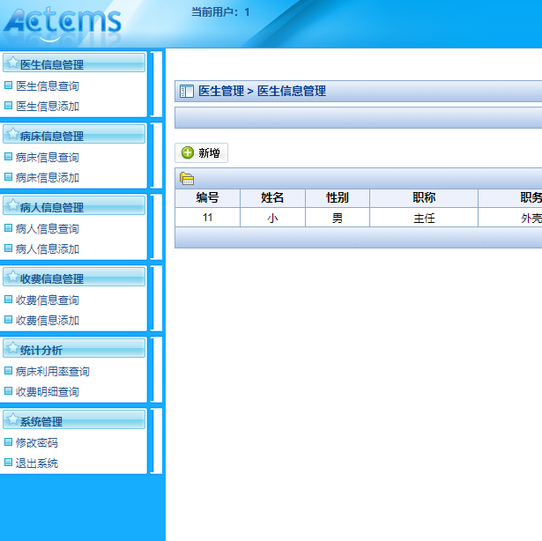Screen dimensions: 542x541
Task: Click the 性别 column header
Action: [338, 197]
